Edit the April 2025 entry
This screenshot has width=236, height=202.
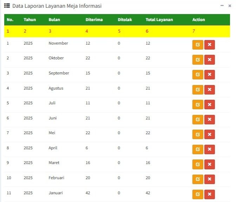click(198, 150)
